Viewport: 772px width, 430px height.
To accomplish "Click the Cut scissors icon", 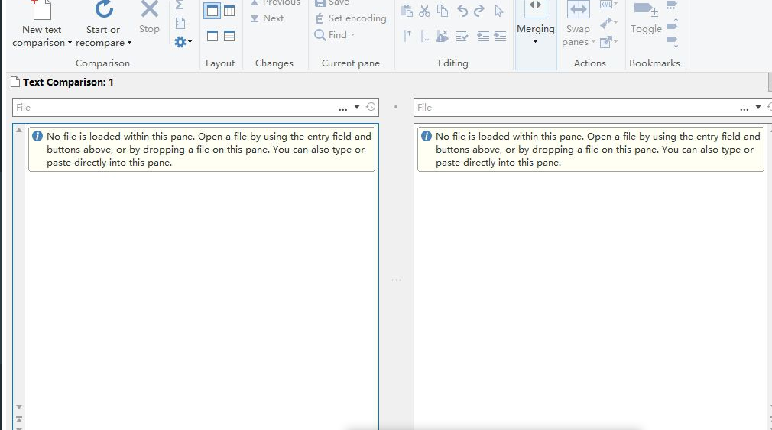I will (424, 11).
